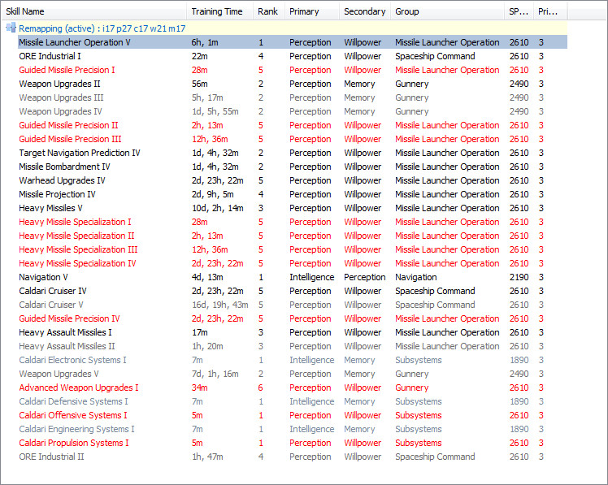Sort by Rank column header
The height and width of the screenshot is (485, 608).
[x=269, y=11]
